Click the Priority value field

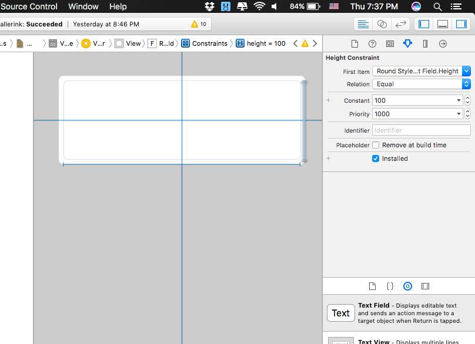[x=414, y=114]
